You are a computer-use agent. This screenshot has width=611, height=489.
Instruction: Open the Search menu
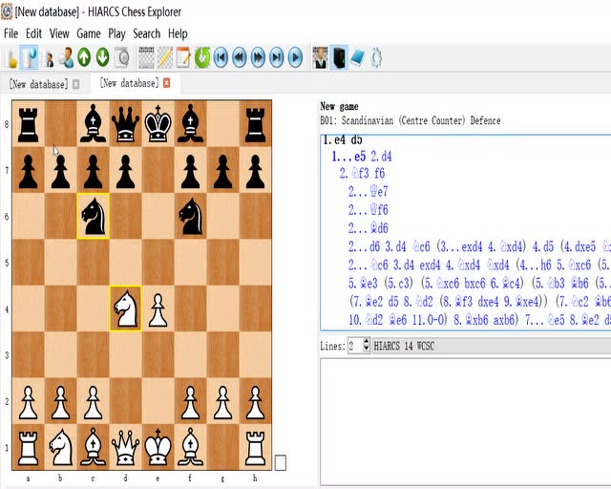click(146, 34)
